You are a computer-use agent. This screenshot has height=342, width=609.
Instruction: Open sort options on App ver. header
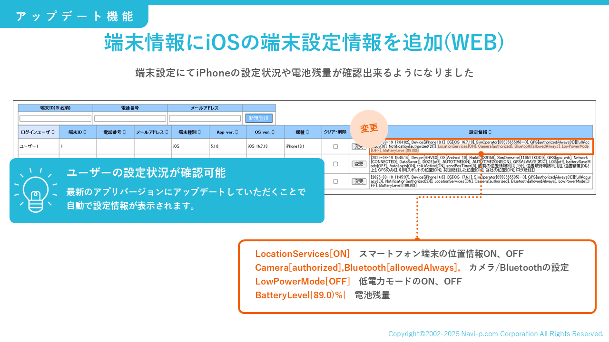point(236,132)
